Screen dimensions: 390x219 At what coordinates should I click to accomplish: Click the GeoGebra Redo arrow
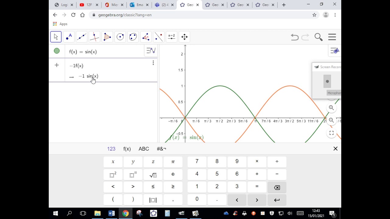coord(305,37)
